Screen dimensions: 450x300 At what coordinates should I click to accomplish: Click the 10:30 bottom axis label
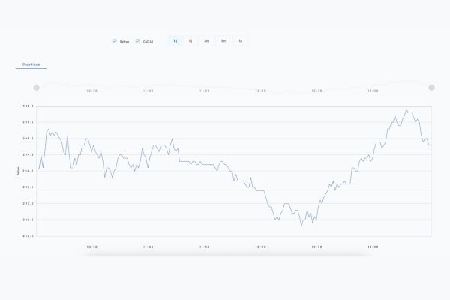tap(91, 246)
